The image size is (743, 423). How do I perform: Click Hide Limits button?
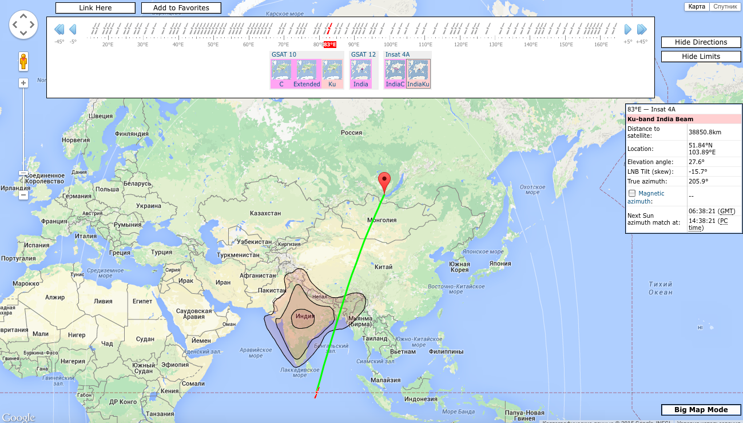[701, 57]
